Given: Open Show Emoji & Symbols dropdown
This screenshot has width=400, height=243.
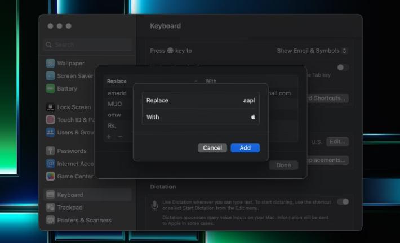Looking at the screenshot, I should (x=312, y=51).
